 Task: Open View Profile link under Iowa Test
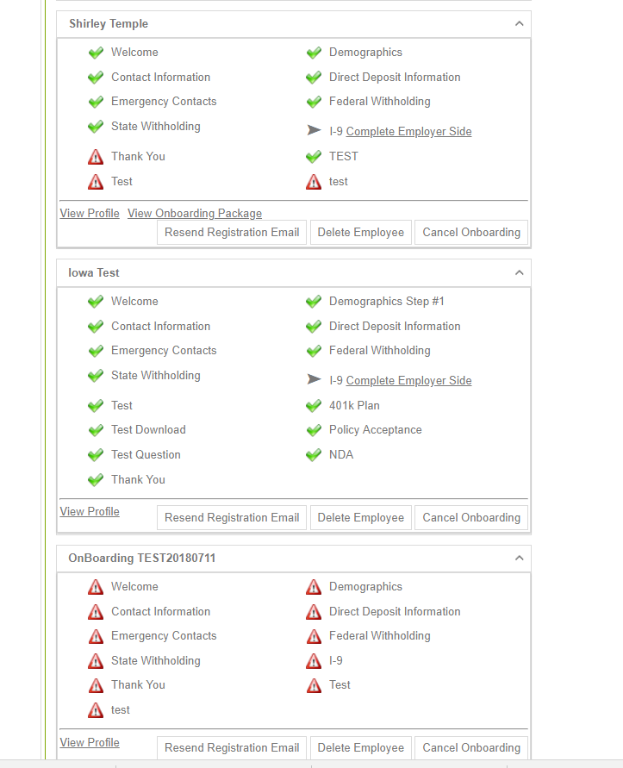coord(90,511)
